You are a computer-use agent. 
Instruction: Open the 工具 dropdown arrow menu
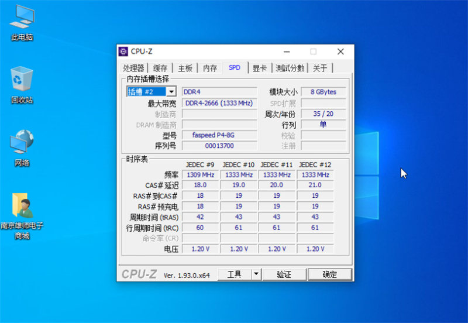click(x=256, y=274)
